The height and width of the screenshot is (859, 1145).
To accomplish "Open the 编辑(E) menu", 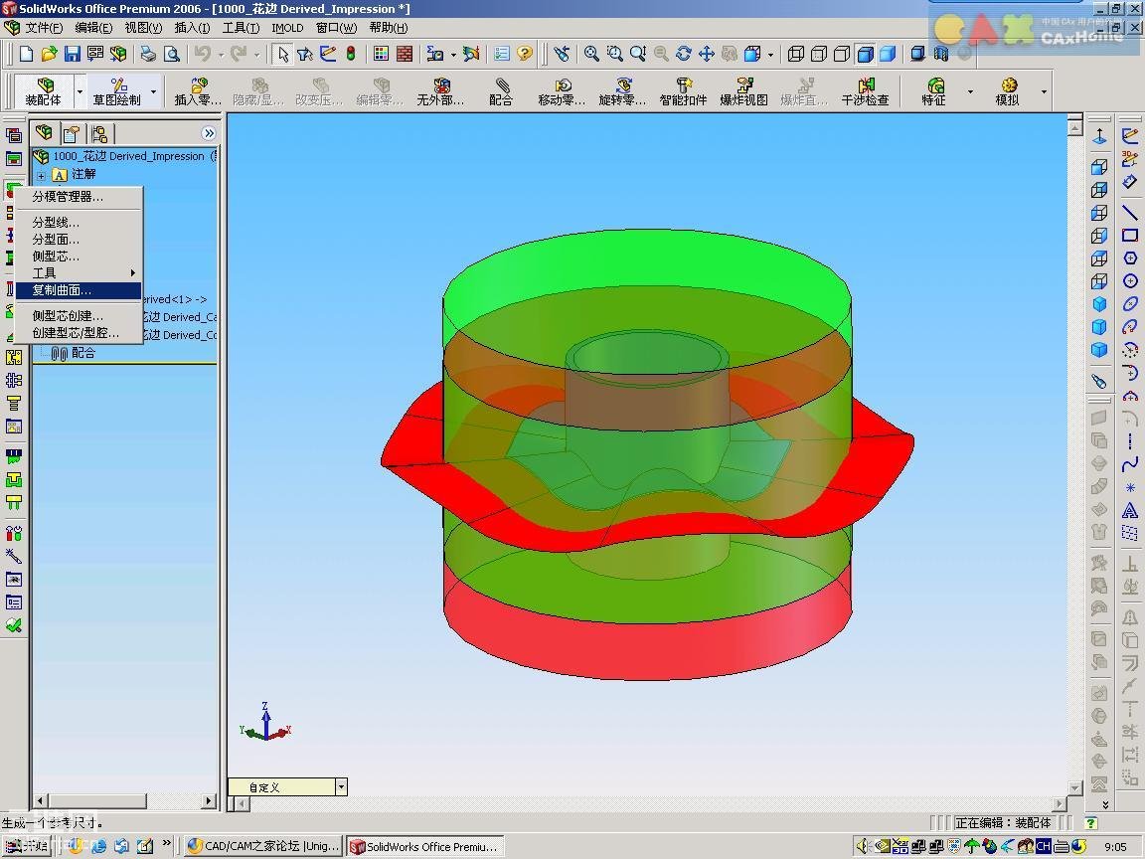I will pyautogui.click(x=93, y=28).
